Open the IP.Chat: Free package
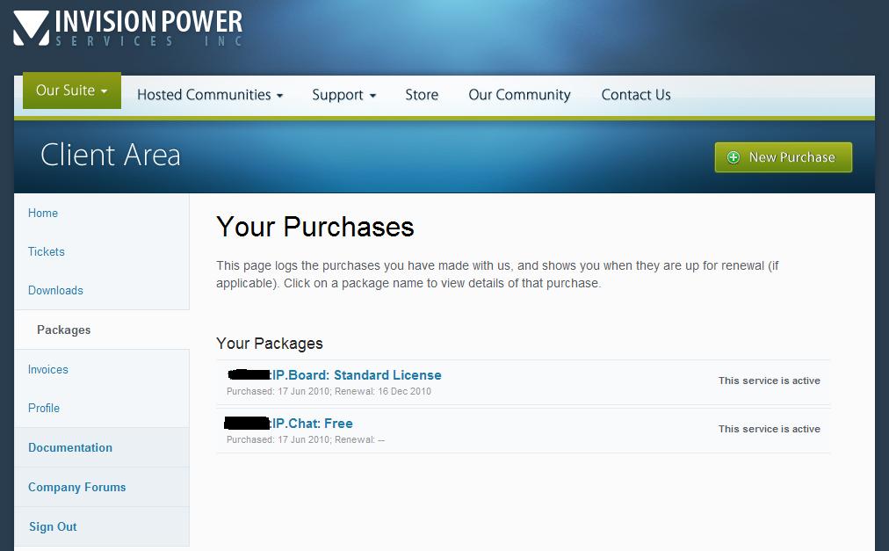 coord(313,424)
